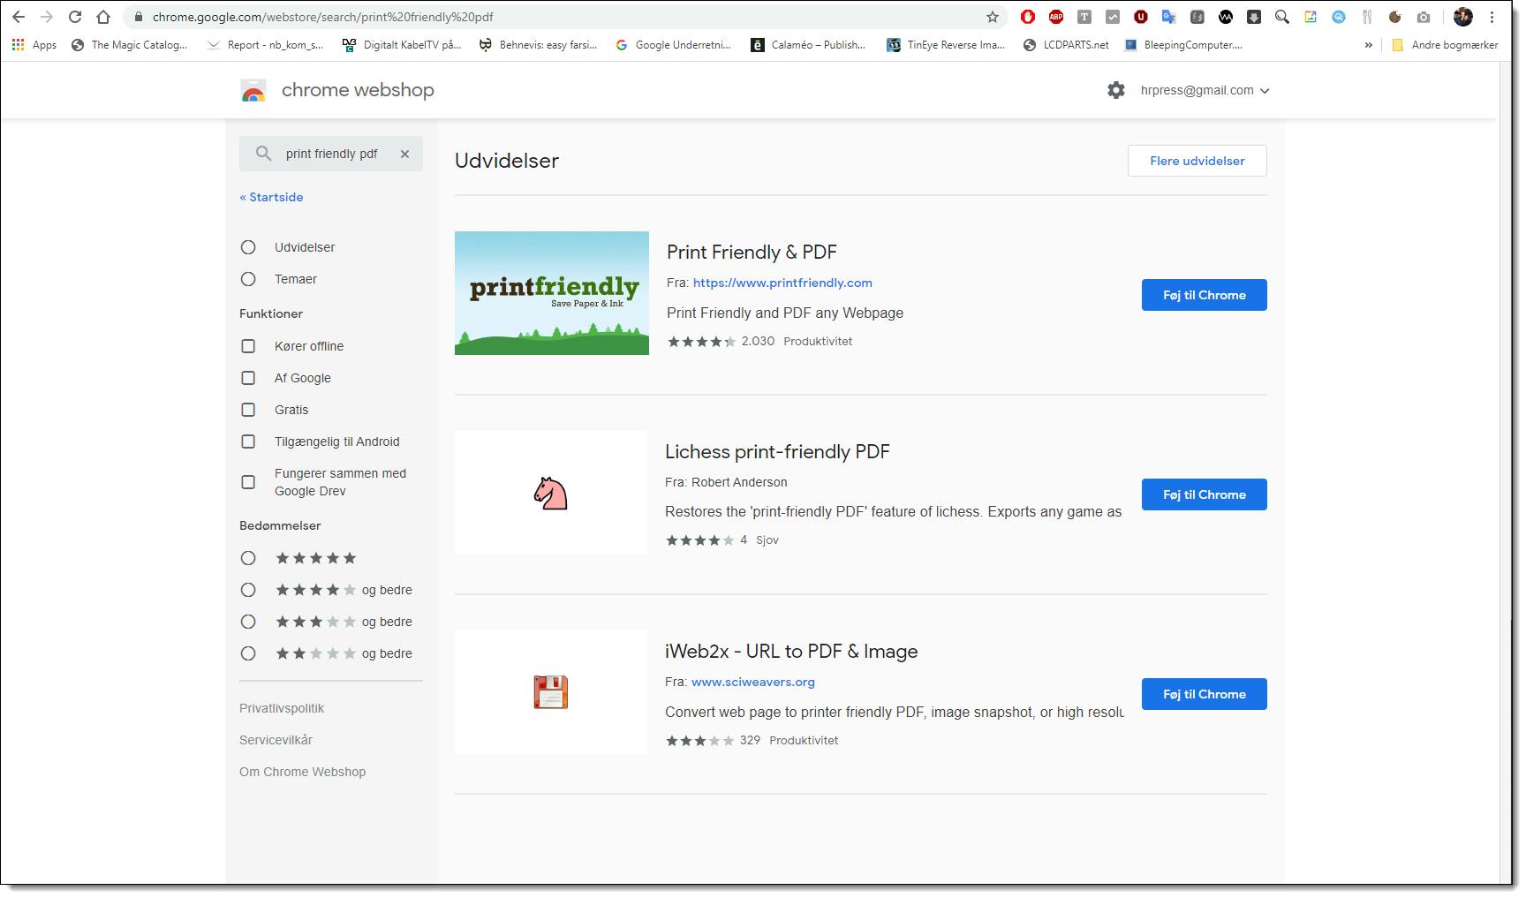Open the Privatlivspolitik link
Viewport: 1526px width, 898px height.
[282, 708]
